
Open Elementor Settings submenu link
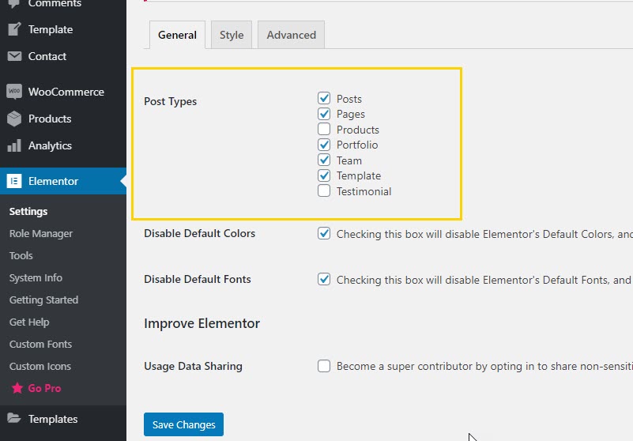(28, 211)
